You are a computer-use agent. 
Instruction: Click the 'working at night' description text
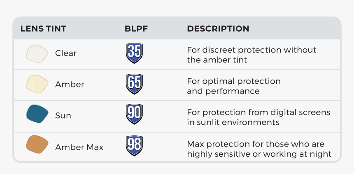tap(297, 154)
